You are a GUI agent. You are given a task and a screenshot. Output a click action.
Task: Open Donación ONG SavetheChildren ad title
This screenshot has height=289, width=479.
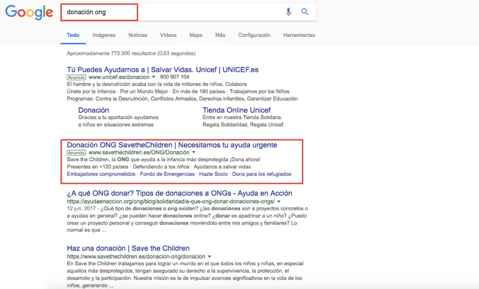click(x=172, y=145)
